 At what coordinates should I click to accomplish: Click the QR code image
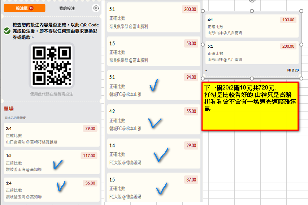pos(51,65)
